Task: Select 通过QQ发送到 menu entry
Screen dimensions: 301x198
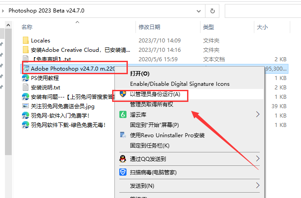Action: (148, 159)
